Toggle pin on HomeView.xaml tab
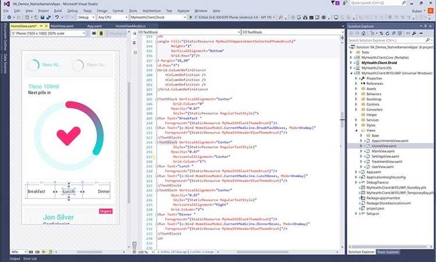This screenshot has width=436, height=262. [x=41, y=26]
